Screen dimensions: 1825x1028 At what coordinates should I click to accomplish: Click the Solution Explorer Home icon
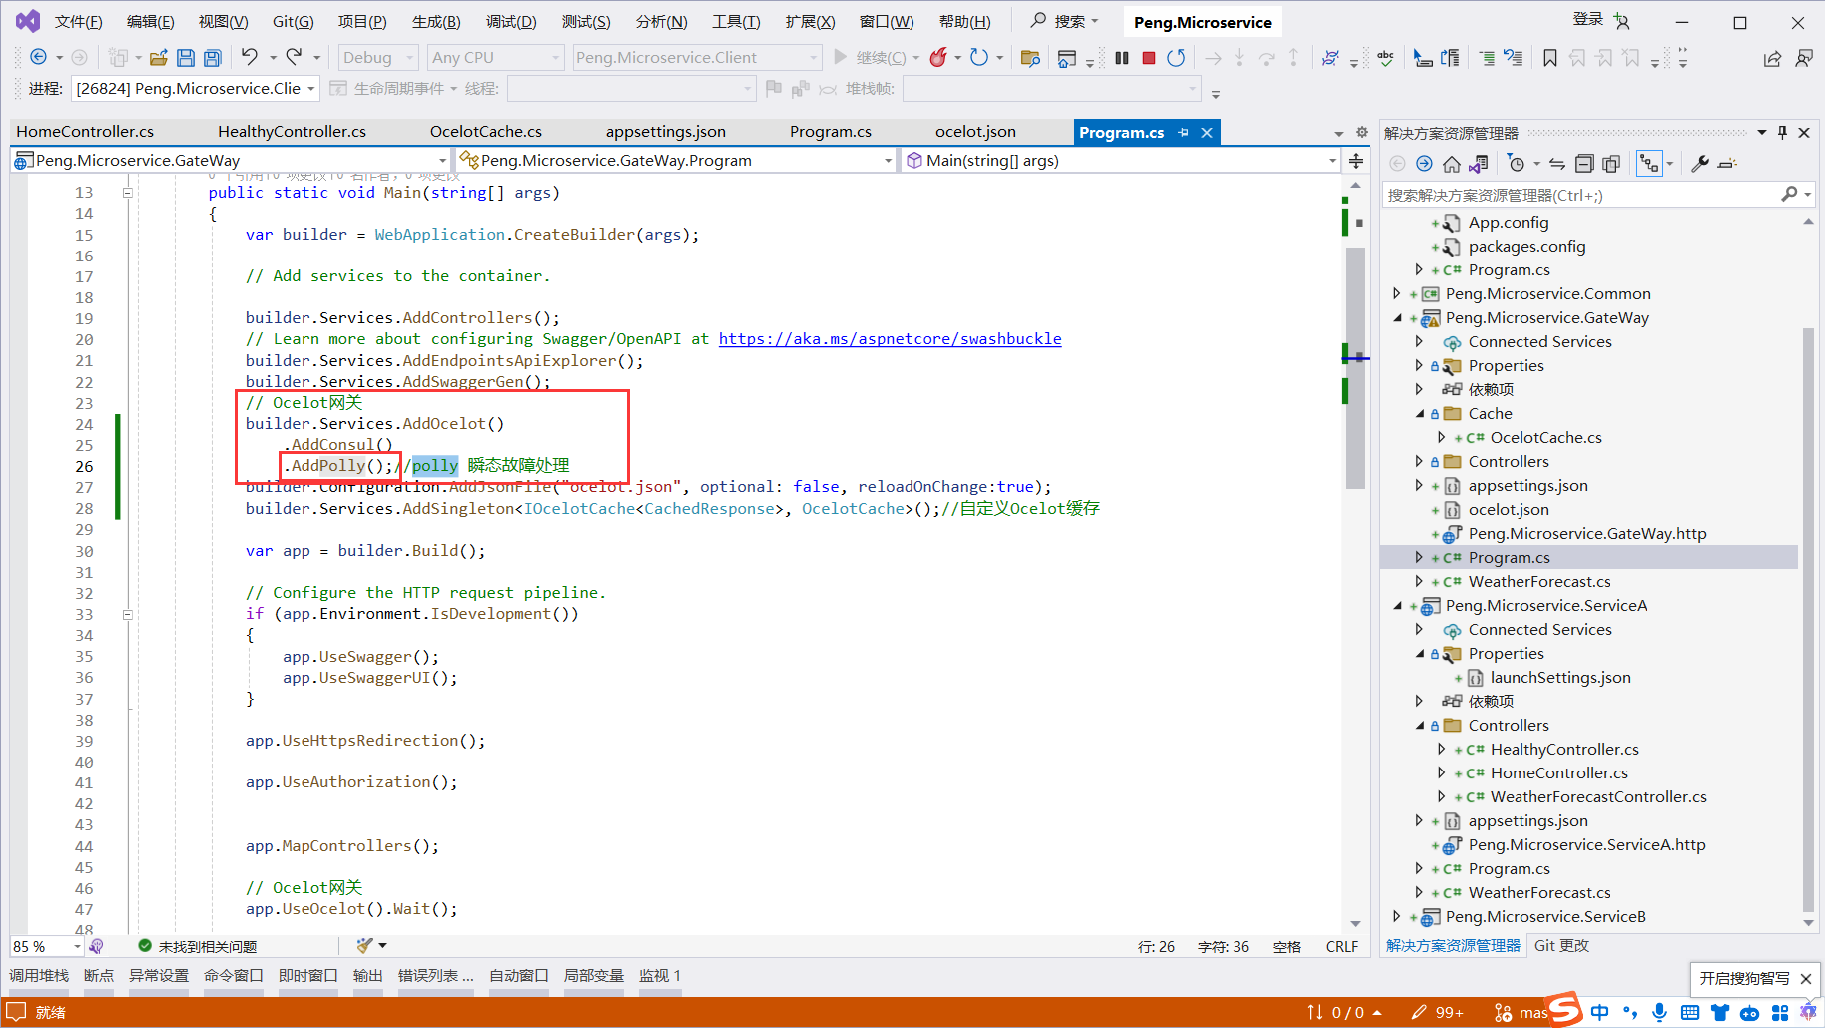coord(1452,164)
